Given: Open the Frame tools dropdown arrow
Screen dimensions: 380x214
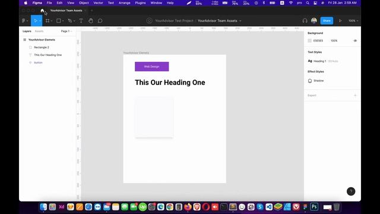Looking at the screenshot, I should click(52, 21).
